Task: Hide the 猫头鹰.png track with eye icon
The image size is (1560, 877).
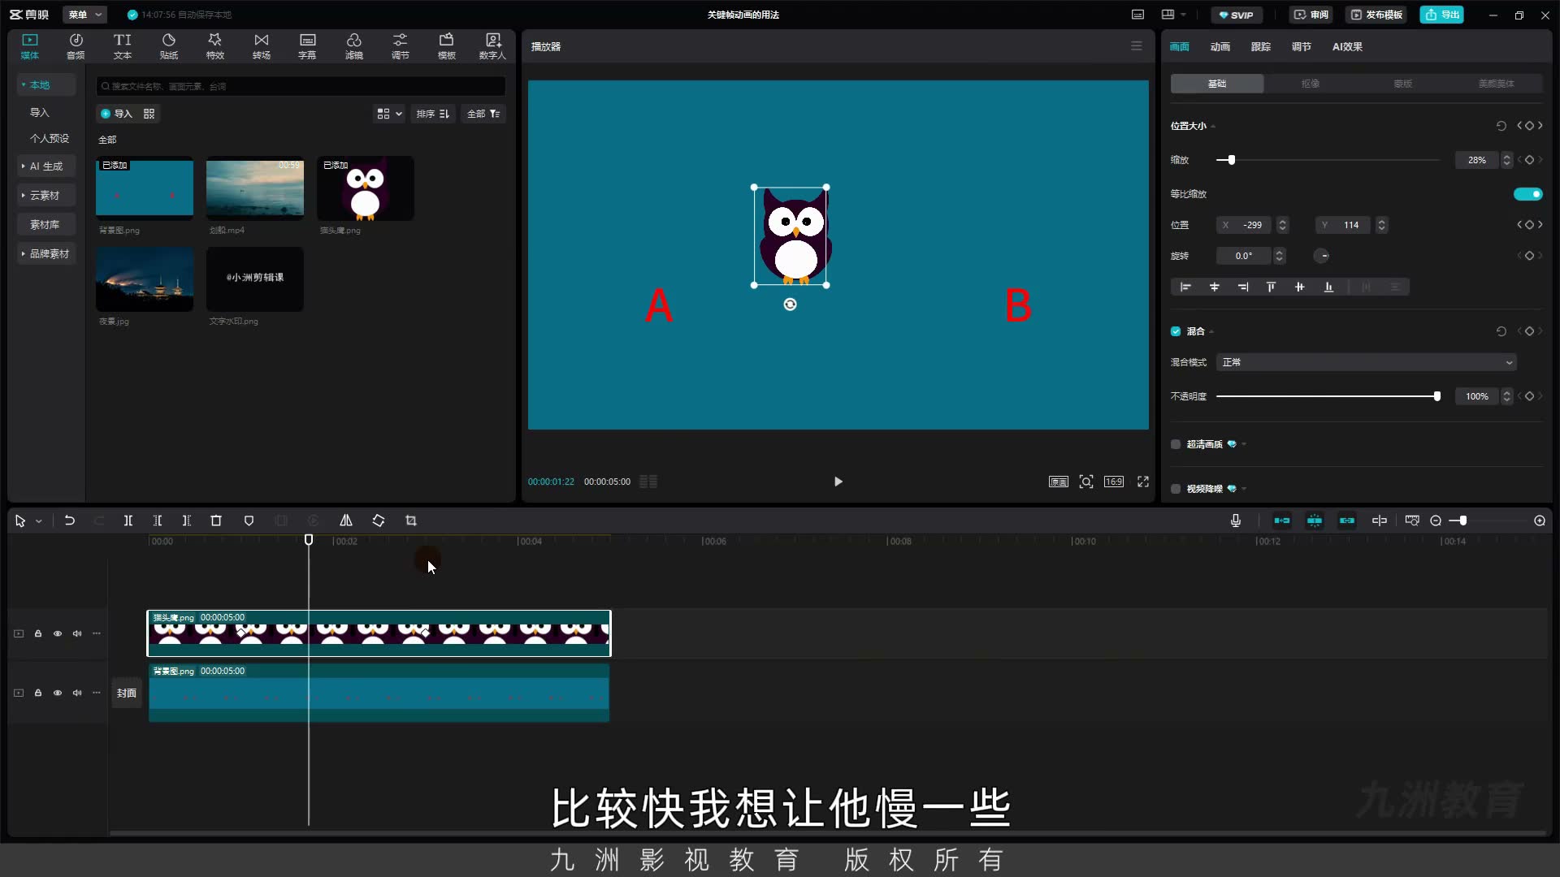Action: tap(58, 633)
